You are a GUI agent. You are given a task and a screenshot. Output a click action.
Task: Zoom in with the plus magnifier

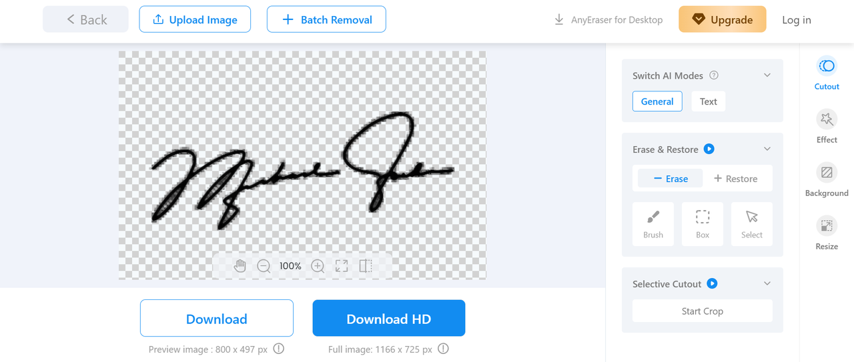[318, 266]
